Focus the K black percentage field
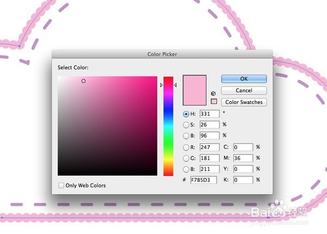The image size is (327, 234). [x=243, y=180]
